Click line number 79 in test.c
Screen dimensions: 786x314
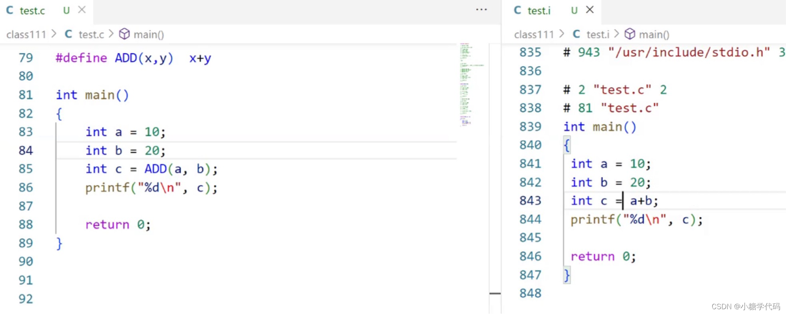click(26, 58)
